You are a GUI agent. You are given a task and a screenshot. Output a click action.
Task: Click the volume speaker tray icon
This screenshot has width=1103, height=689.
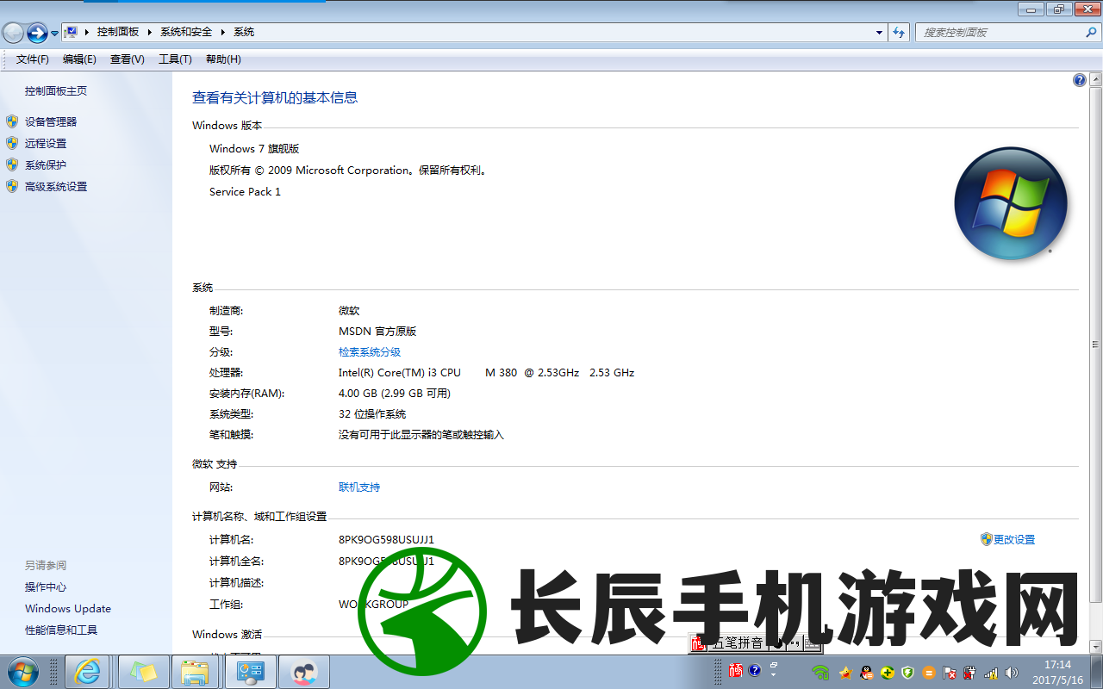pyautogui.click(x=1011, y=673)
